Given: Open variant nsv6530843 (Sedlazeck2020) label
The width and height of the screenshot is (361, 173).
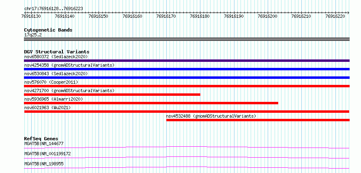Looking at the screenshot, I should (x=56, y=74).
